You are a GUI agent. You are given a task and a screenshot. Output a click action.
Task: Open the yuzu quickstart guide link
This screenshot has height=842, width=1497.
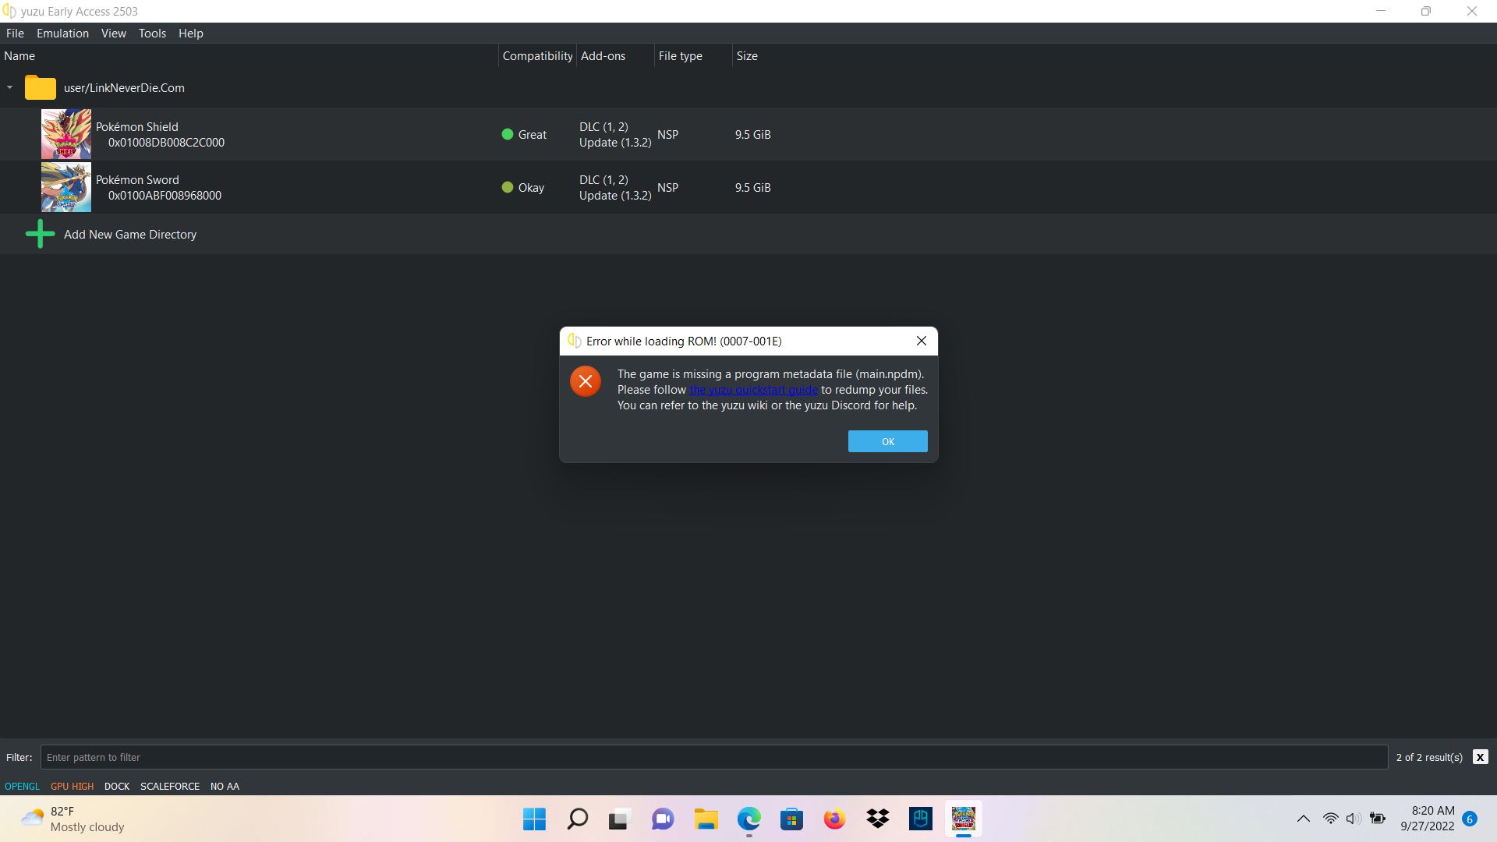pos(753,390)
